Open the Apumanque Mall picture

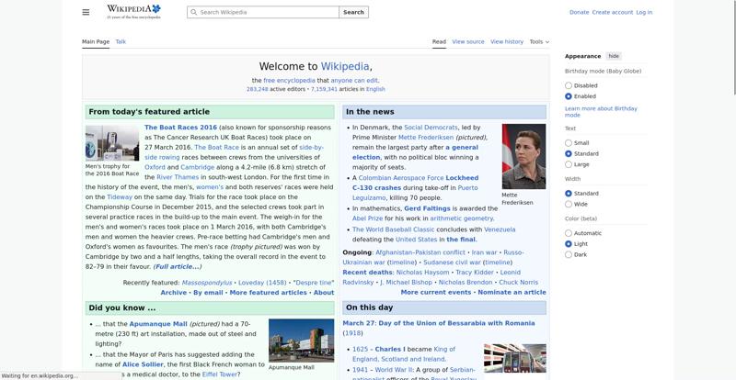click(301, 341)
